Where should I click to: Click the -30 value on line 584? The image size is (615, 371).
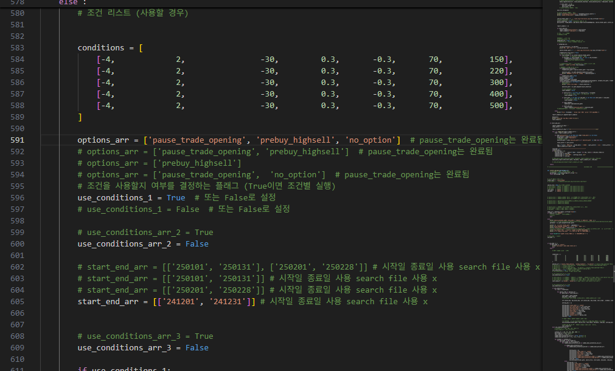coord(268,59)
